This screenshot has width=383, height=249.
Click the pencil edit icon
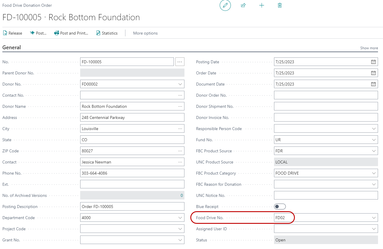(225, 5)
